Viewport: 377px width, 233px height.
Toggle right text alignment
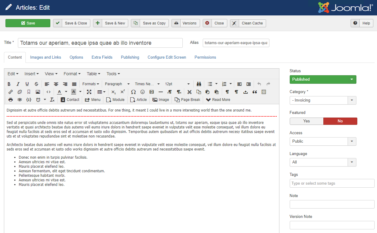pos(65,84)
